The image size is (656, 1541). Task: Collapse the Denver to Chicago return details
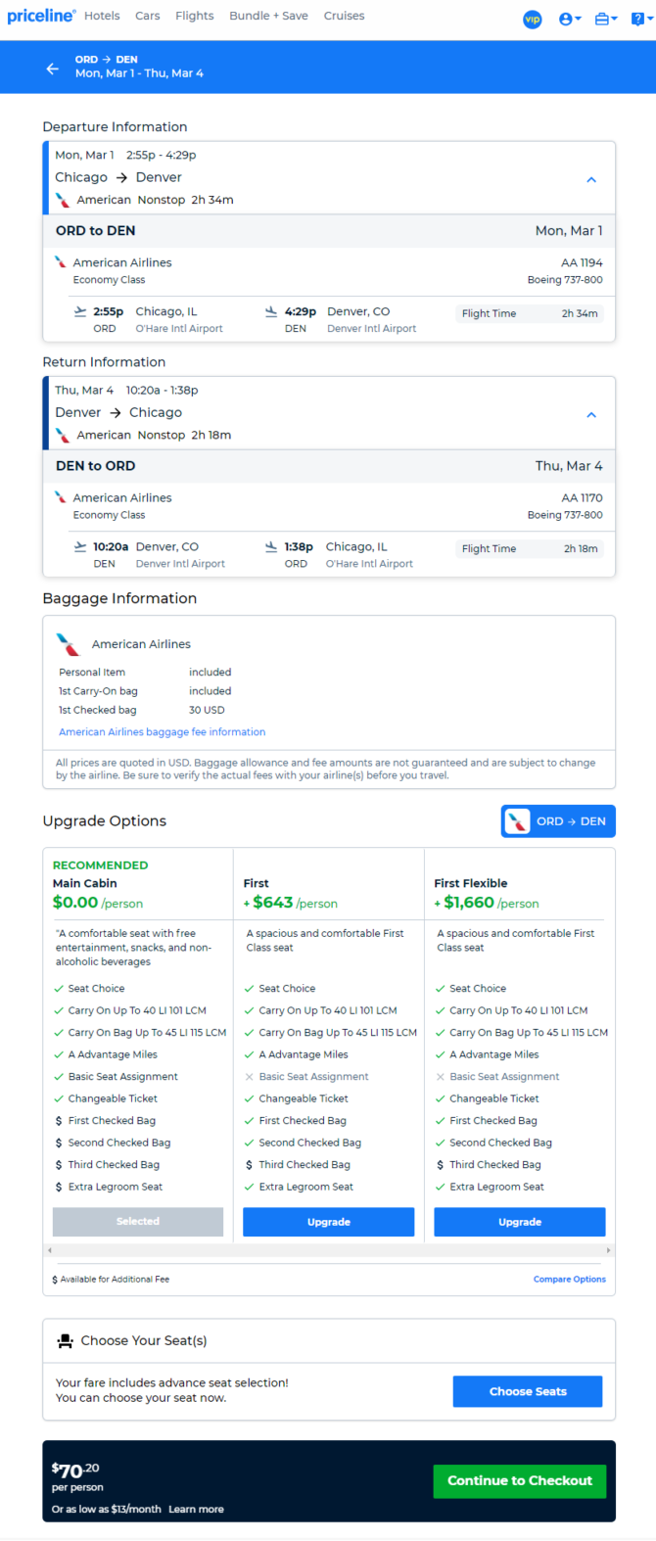tap(591, 414)
